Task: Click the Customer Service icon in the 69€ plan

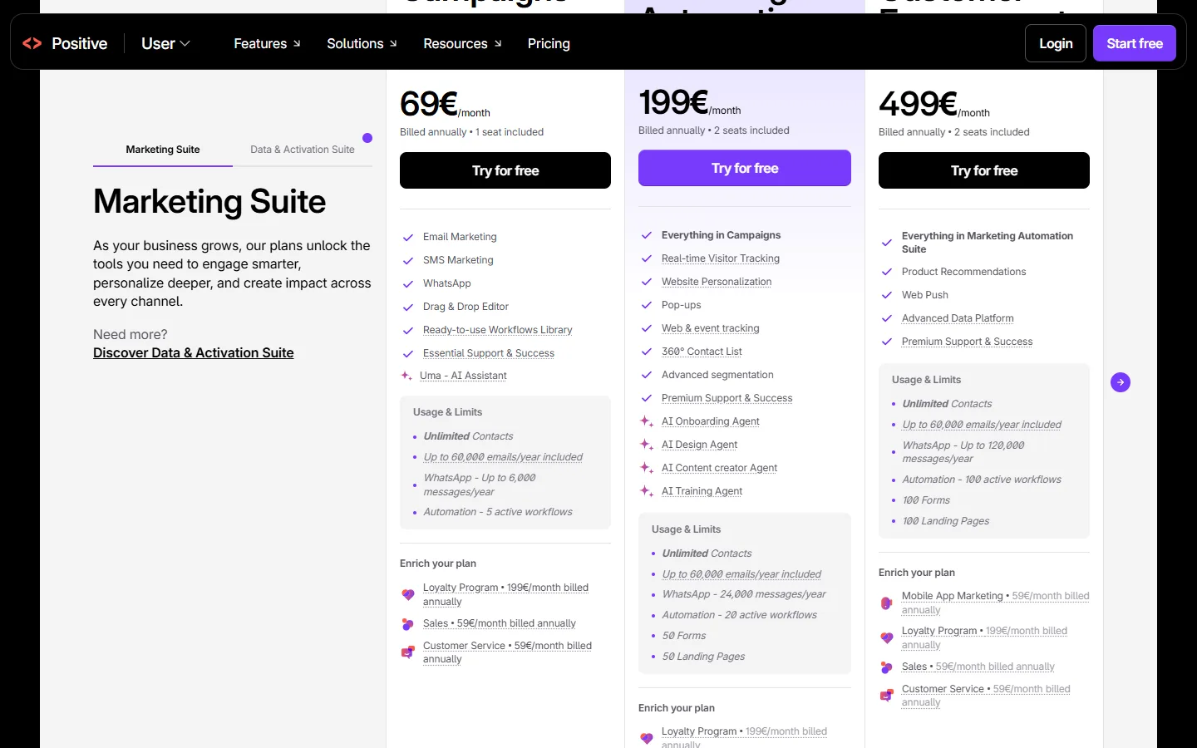Action: (x=407, y=652)
